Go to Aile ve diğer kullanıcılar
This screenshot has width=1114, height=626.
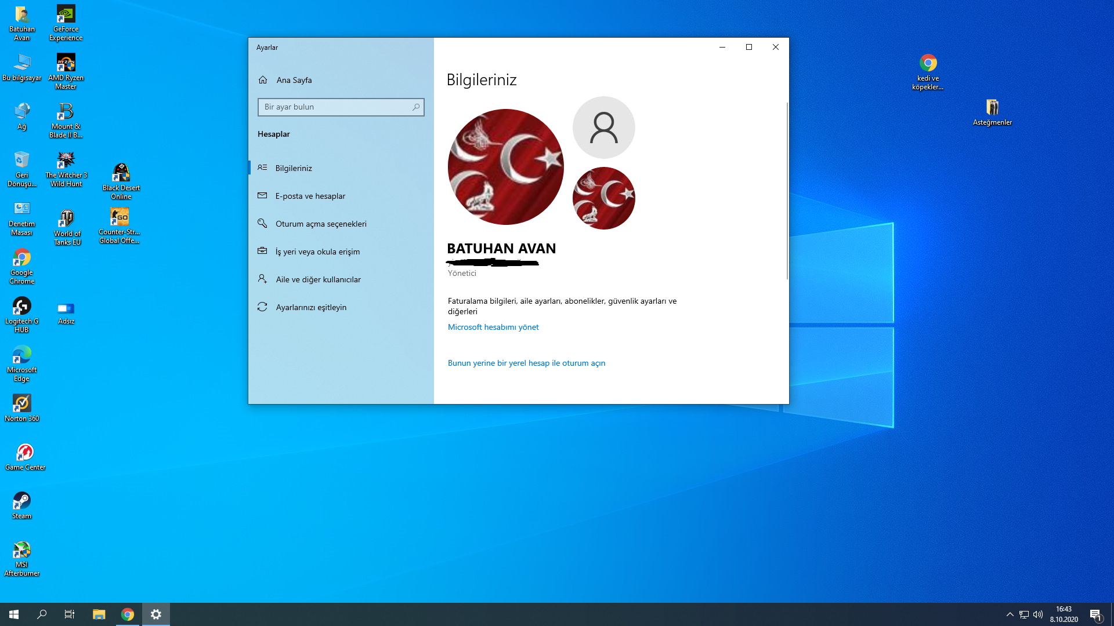[x=318, y=279]
